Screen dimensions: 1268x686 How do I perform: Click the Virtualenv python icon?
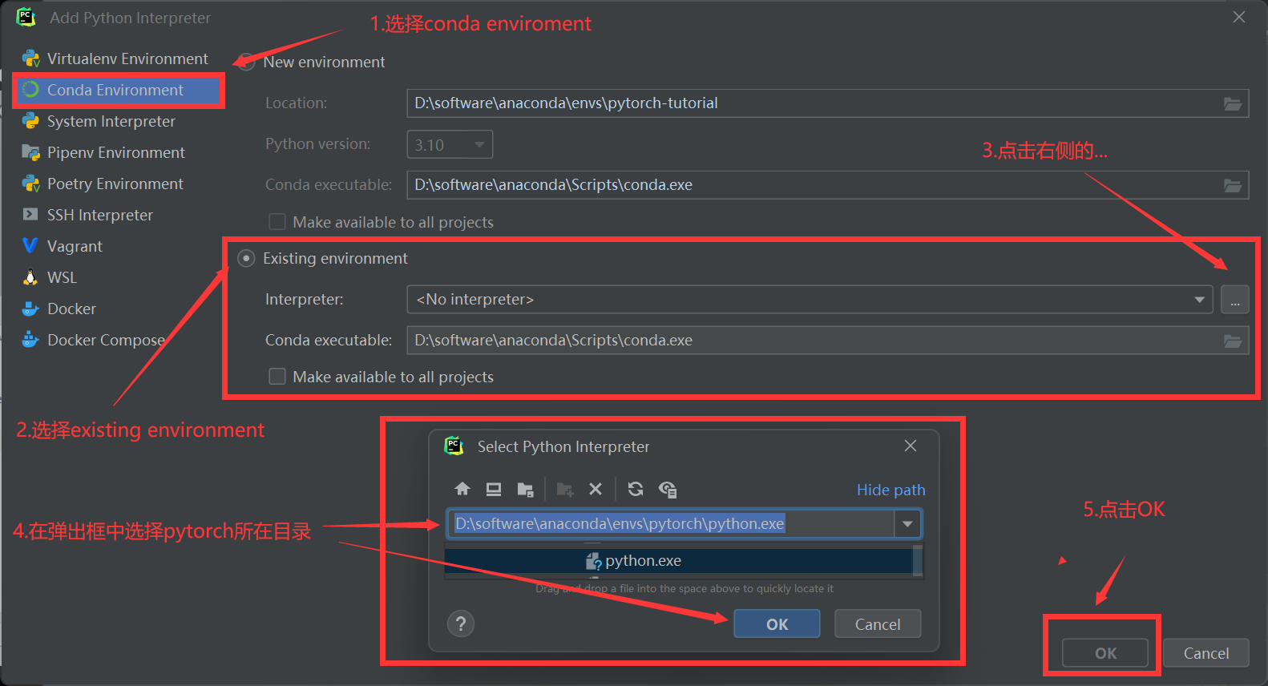(x=30, y=59)
